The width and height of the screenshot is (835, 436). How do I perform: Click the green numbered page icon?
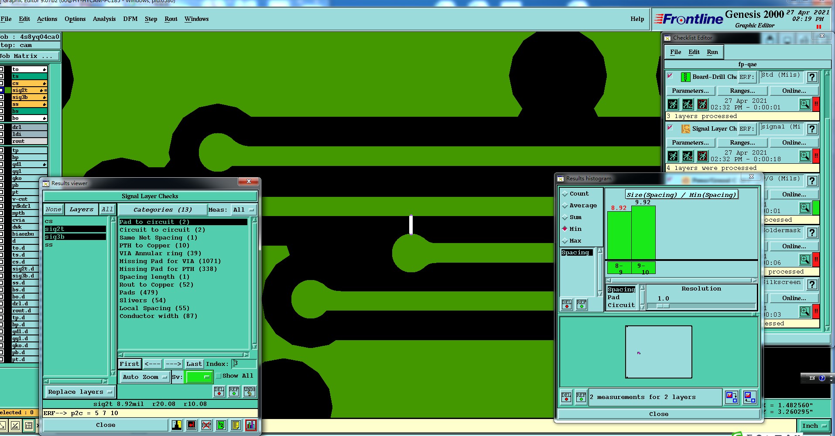coord(221,425)
